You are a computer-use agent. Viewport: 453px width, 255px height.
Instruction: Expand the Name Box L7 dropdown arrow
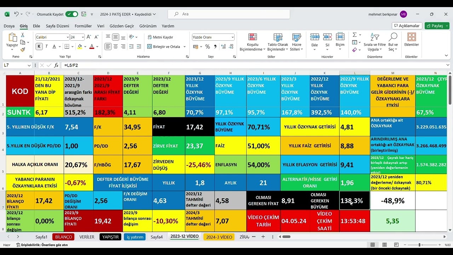pyautogui.click(x=29, y=65)
